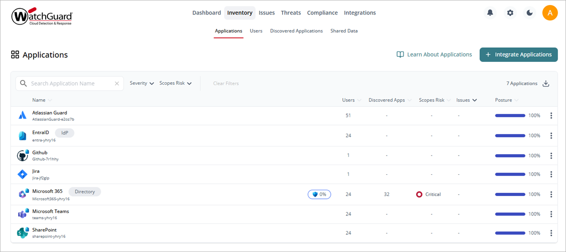Click the Github-7r1hhy identifier text
566x252 pixels.
(46, 159)
